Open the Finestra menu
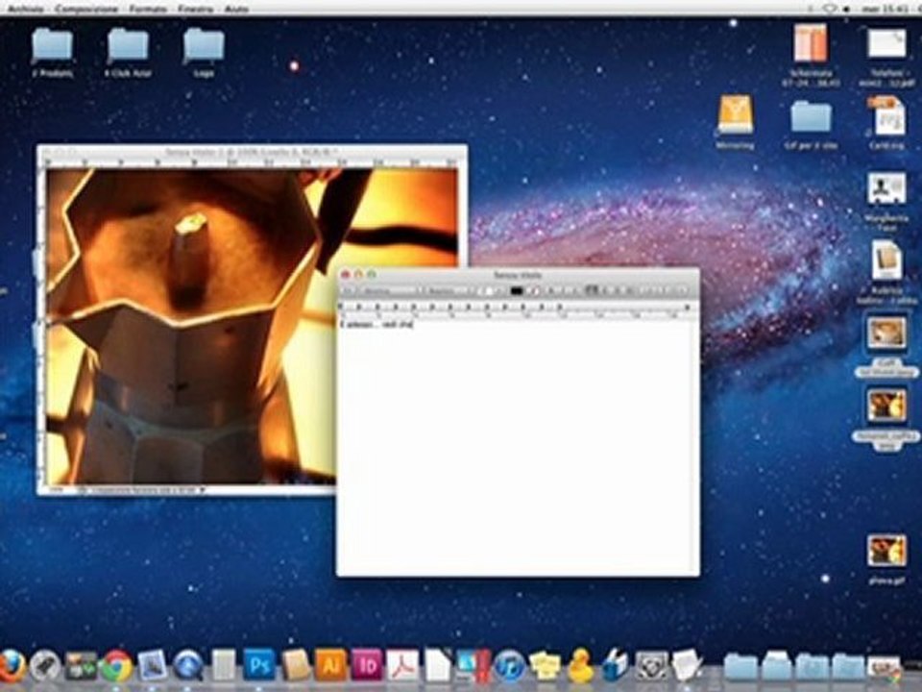This screenshot has height=692, width=922. [x=195, y=9]
